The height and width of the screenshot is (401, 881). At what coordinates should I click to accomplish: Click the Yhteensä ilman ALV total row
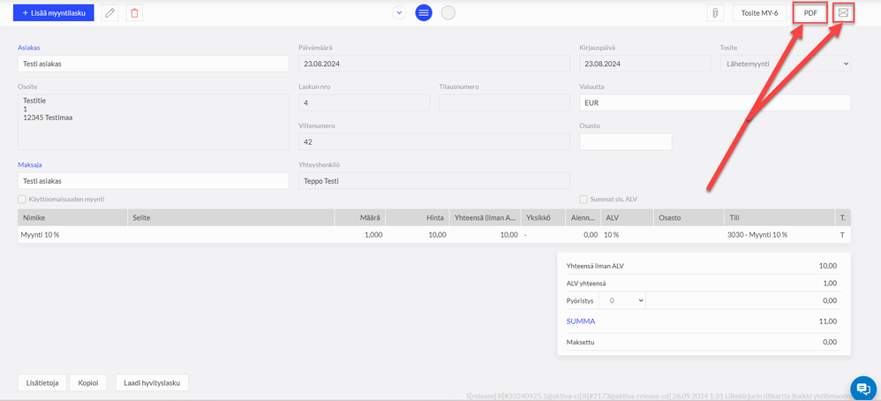click(704, 266)
